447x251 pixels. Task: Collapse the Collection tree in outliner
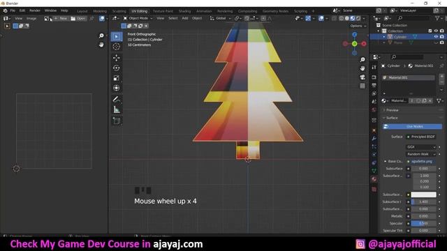pos(379,31)
